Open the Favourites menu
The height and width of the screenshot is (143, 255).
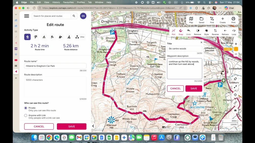click(x=68, y=2)
